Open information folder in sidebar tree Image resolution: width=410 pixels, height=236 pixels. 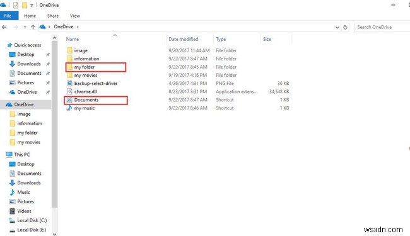[x=29, y=123]
